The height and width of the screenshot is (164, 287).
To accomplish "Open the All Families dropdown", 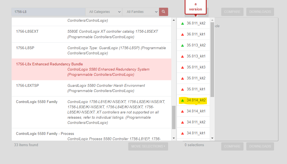I will click(x=140, y=12).
